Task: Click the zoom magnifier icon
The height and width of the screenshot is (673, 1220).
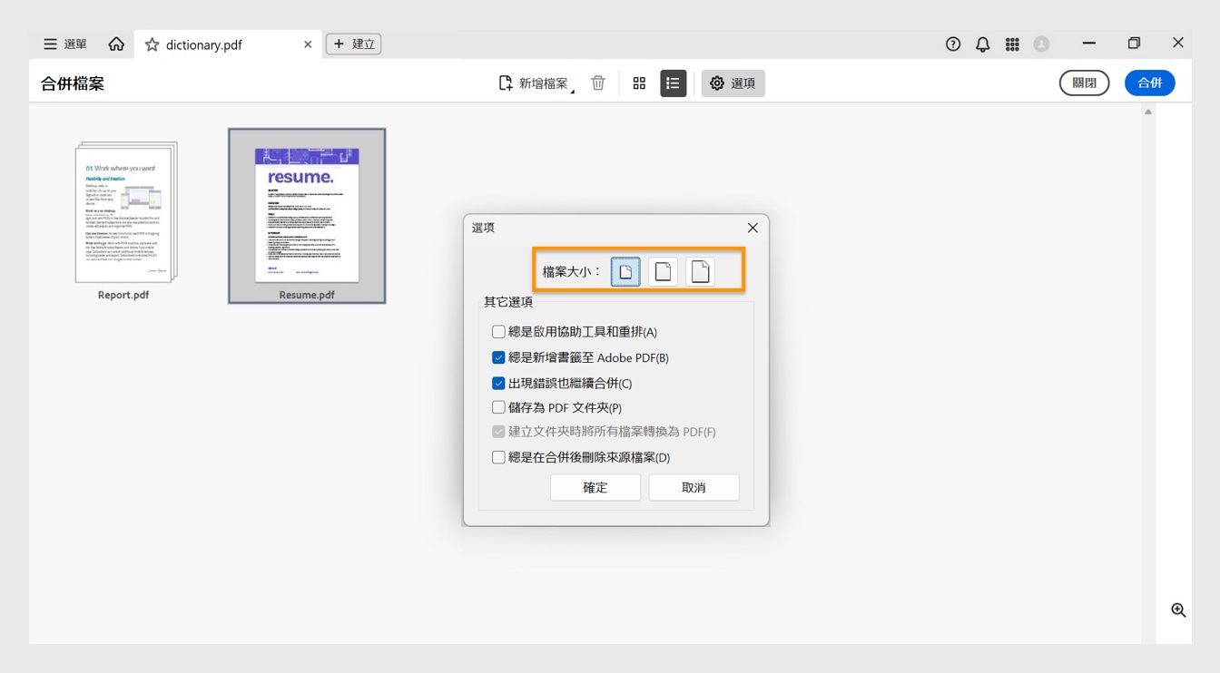Action: point(1178,610)
